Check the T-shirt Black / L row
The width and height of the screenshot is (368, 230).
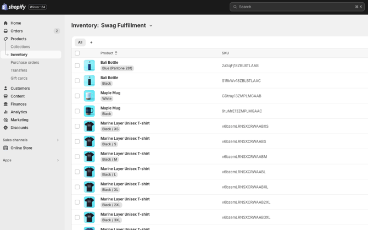(77, 172)
